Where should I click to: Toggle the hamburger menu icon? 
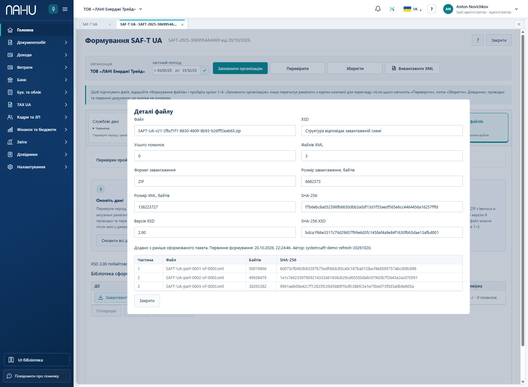(x=65, y=9)
